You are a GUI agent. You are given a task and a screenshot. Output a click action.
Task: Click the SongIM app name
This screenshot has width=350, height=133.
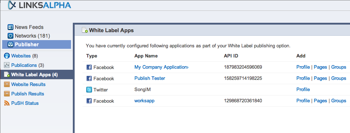[x=143, y=90]
